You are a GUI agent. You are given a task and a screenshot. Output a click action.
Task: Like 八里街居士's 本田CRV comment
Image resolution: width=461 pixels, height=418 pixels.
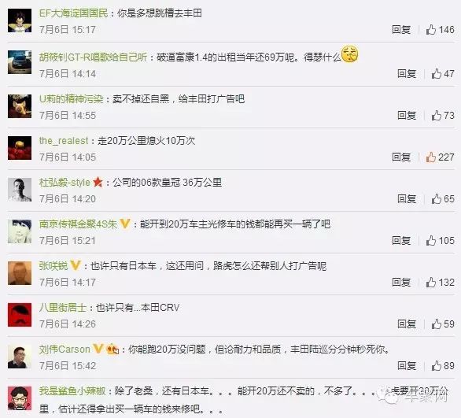click(x=437, y=324)
